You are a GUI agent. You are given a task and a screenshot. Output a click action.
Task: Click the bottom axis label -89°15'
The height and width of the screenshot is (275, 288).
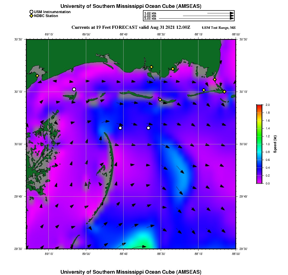pos(49,254)
